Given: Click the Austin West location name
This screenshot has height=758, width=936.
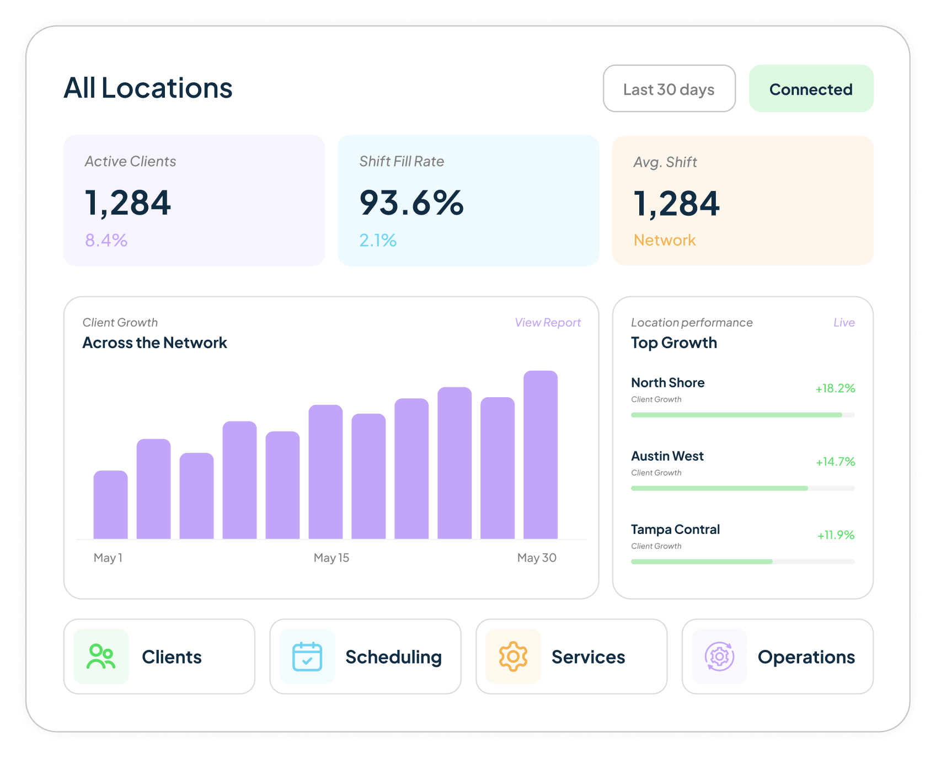Looking at the screenshot, I should [667, 456].
